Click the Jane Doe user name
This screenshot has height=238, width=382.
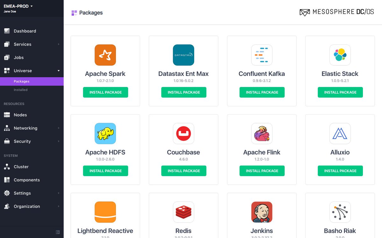(x=10, y=11)
